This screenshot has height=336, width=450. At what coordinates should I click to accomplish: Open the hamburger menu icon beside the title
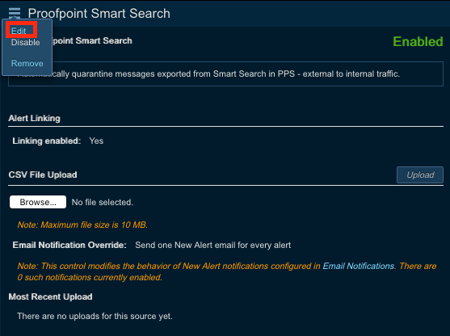(x=15, y=13)
